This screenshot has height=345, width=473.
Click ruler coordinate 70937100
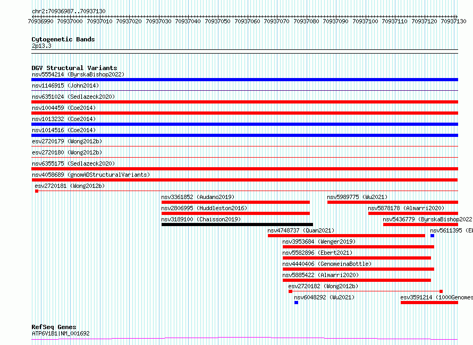point(365,21)
